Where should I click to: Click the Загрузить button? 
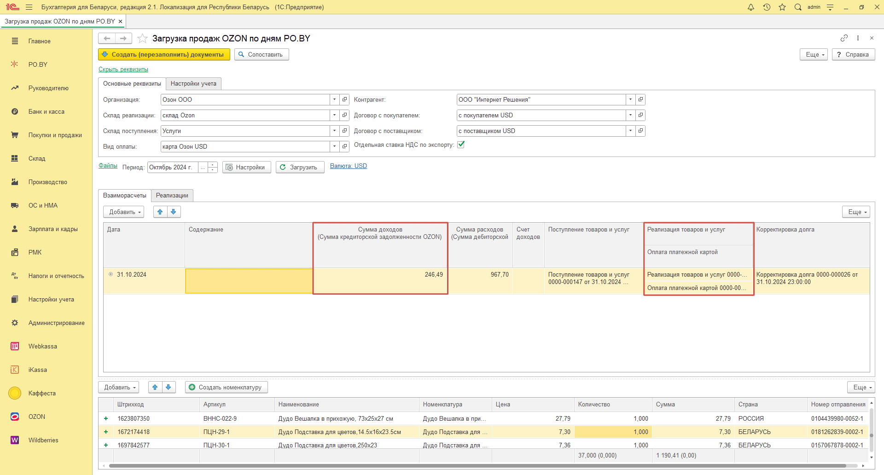point(300,167)
